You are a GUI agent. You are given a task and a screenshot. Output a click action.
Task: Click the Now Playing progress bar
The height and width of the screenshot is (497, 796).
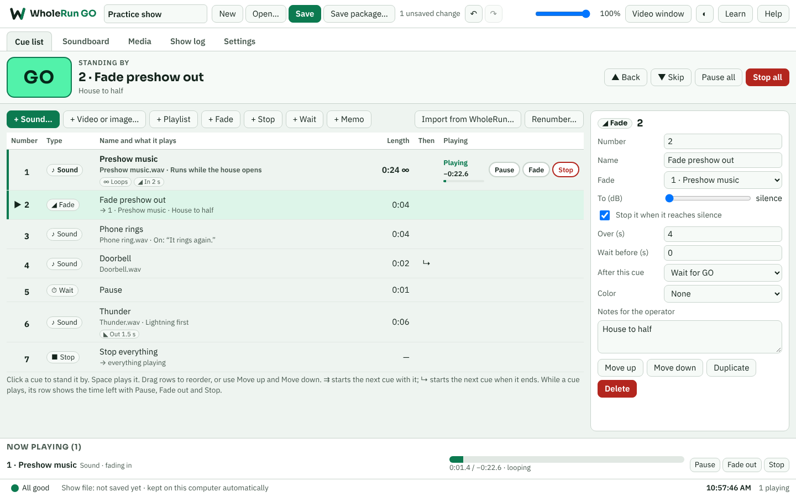567,459
